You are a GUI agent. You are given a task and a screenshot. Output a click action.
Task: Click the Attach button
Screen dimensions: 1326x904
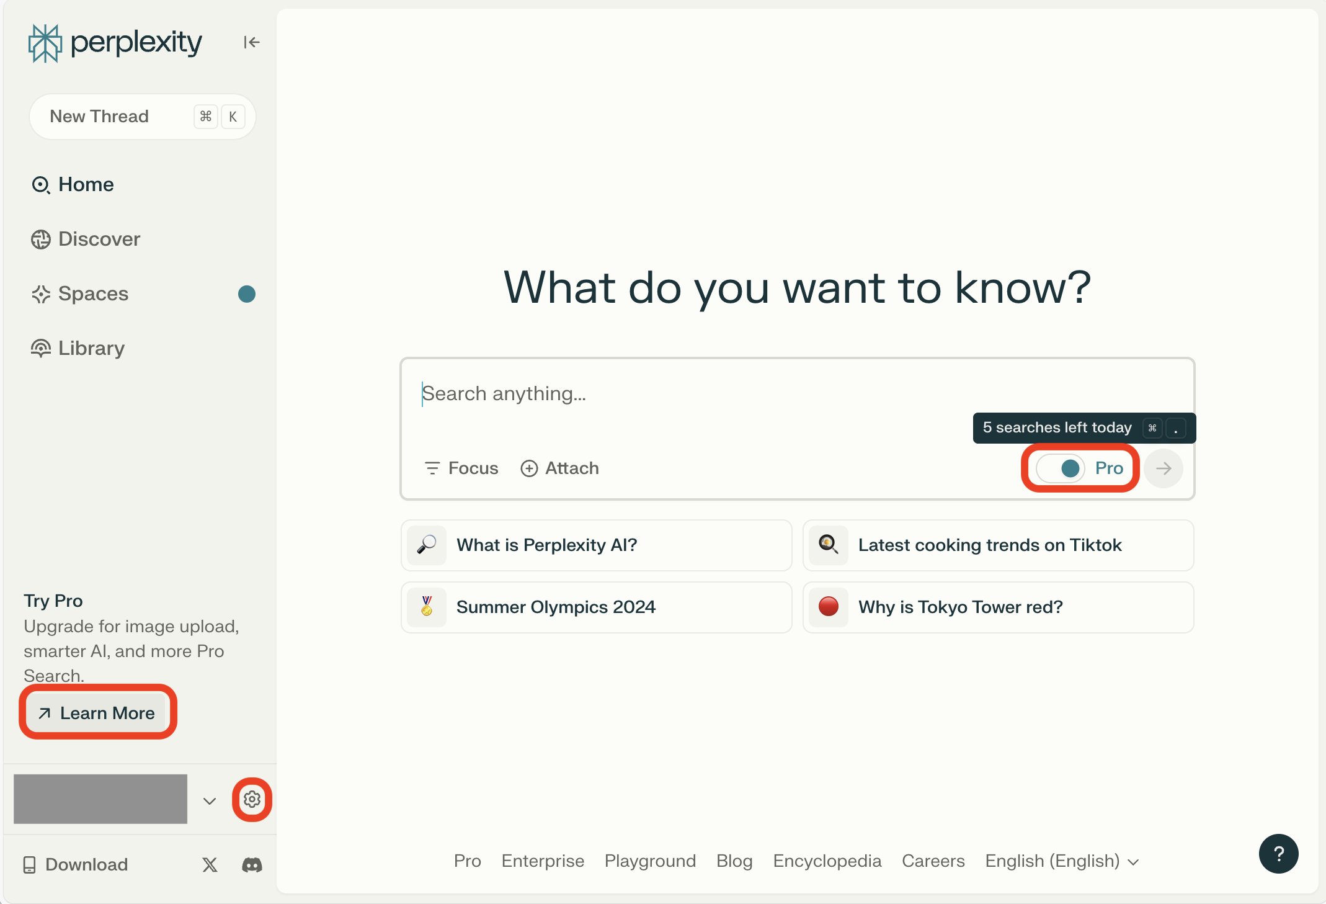[x=560, y=468]
